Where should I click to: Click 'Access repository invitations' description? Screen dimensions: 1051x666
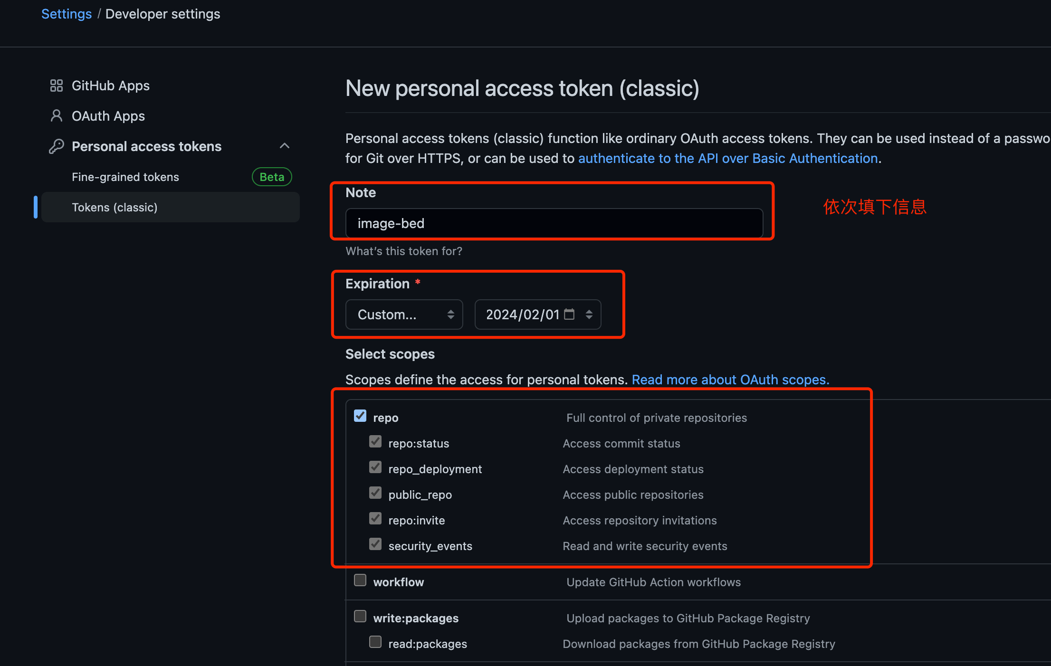[x=640, y=520]
